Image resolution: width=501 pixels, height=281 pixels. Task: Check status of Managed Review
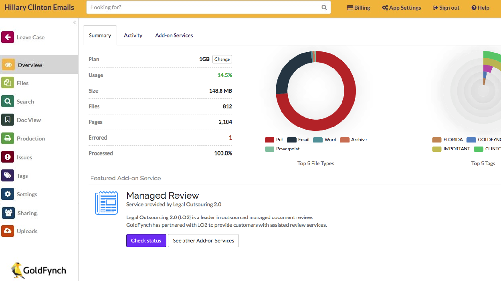146,240
